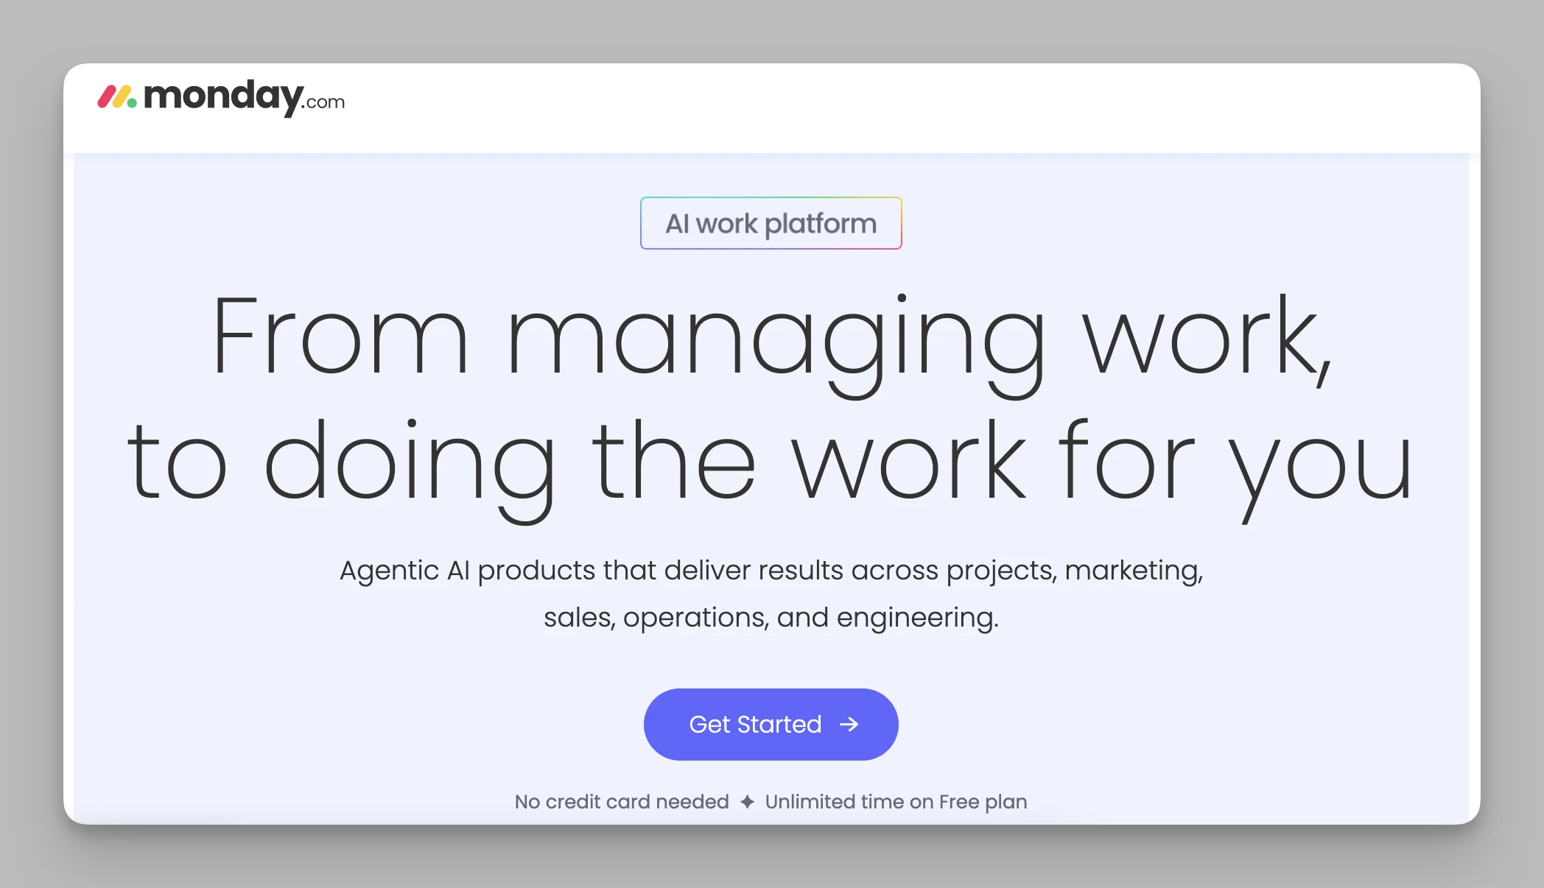This screenshot has width=1544, height=888.
Task: Click sales, operations, and engineering text
Action: tap(771, 618)
